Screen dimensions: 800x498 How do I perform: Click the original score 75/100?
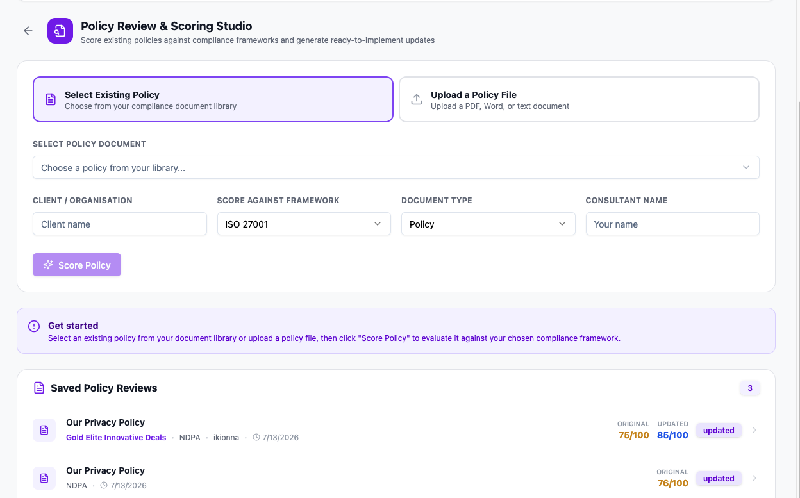633,435
